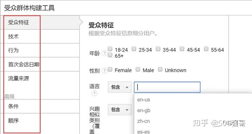Click the help icon next to 年龄
The width and height of the screenshot is (252, 134).
tap(105, 53)
